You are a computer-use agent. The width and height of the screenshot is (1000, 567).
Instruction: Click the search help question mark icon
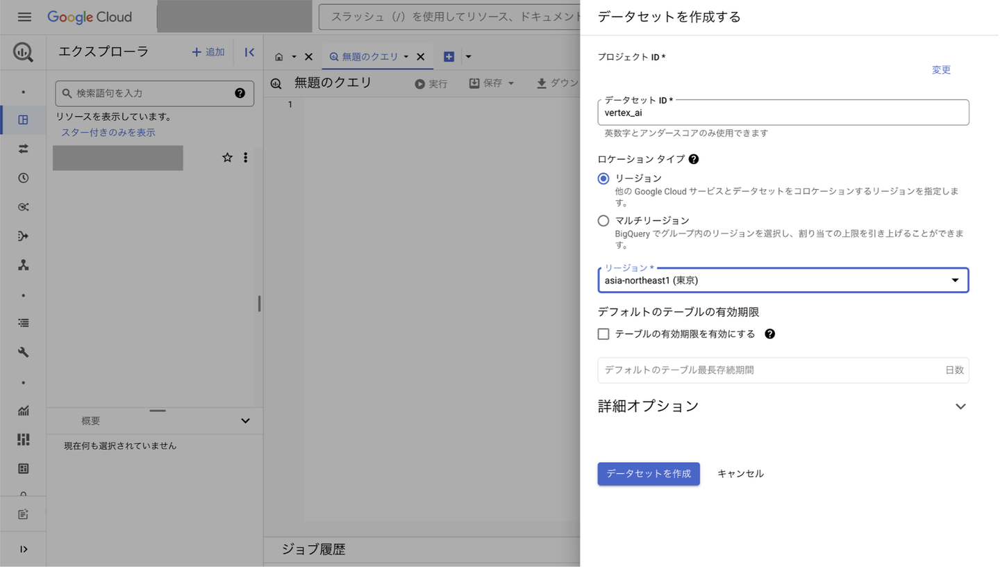[x=240, y=93]
